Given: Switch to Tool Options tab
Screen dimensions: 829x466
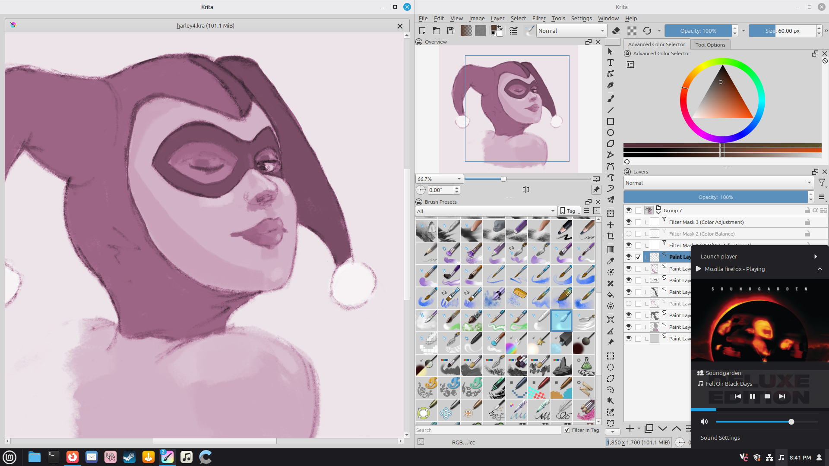Looking at the screenshot, I should 710,44.
